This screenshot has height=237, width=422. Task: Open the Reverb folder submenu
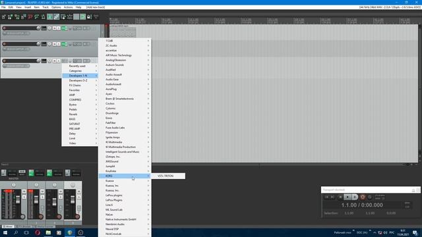click(x=80, y=114)
